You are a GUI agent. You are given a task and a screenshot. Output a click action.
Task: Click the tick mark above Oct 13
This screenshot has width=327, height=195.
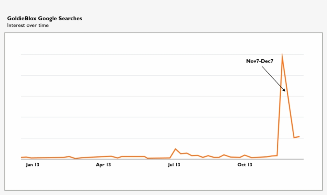tap(244, 160)
